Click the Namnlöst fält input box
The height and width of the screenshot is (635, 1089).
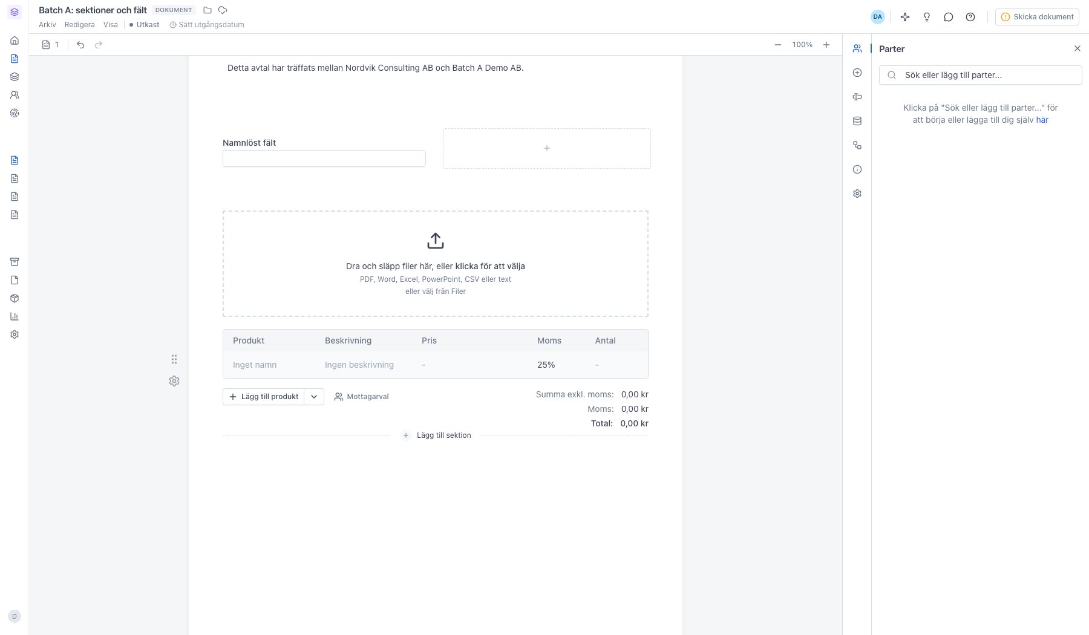point(324,158)
